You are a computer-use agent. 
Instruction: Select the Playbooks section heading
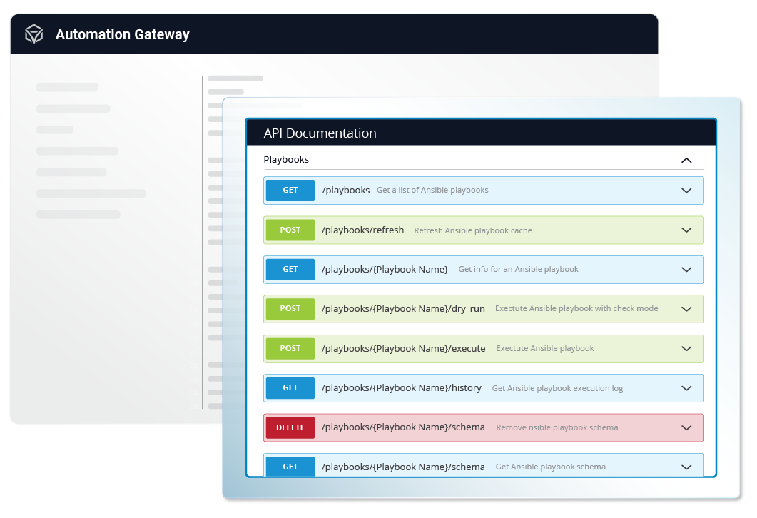(286, 160)
